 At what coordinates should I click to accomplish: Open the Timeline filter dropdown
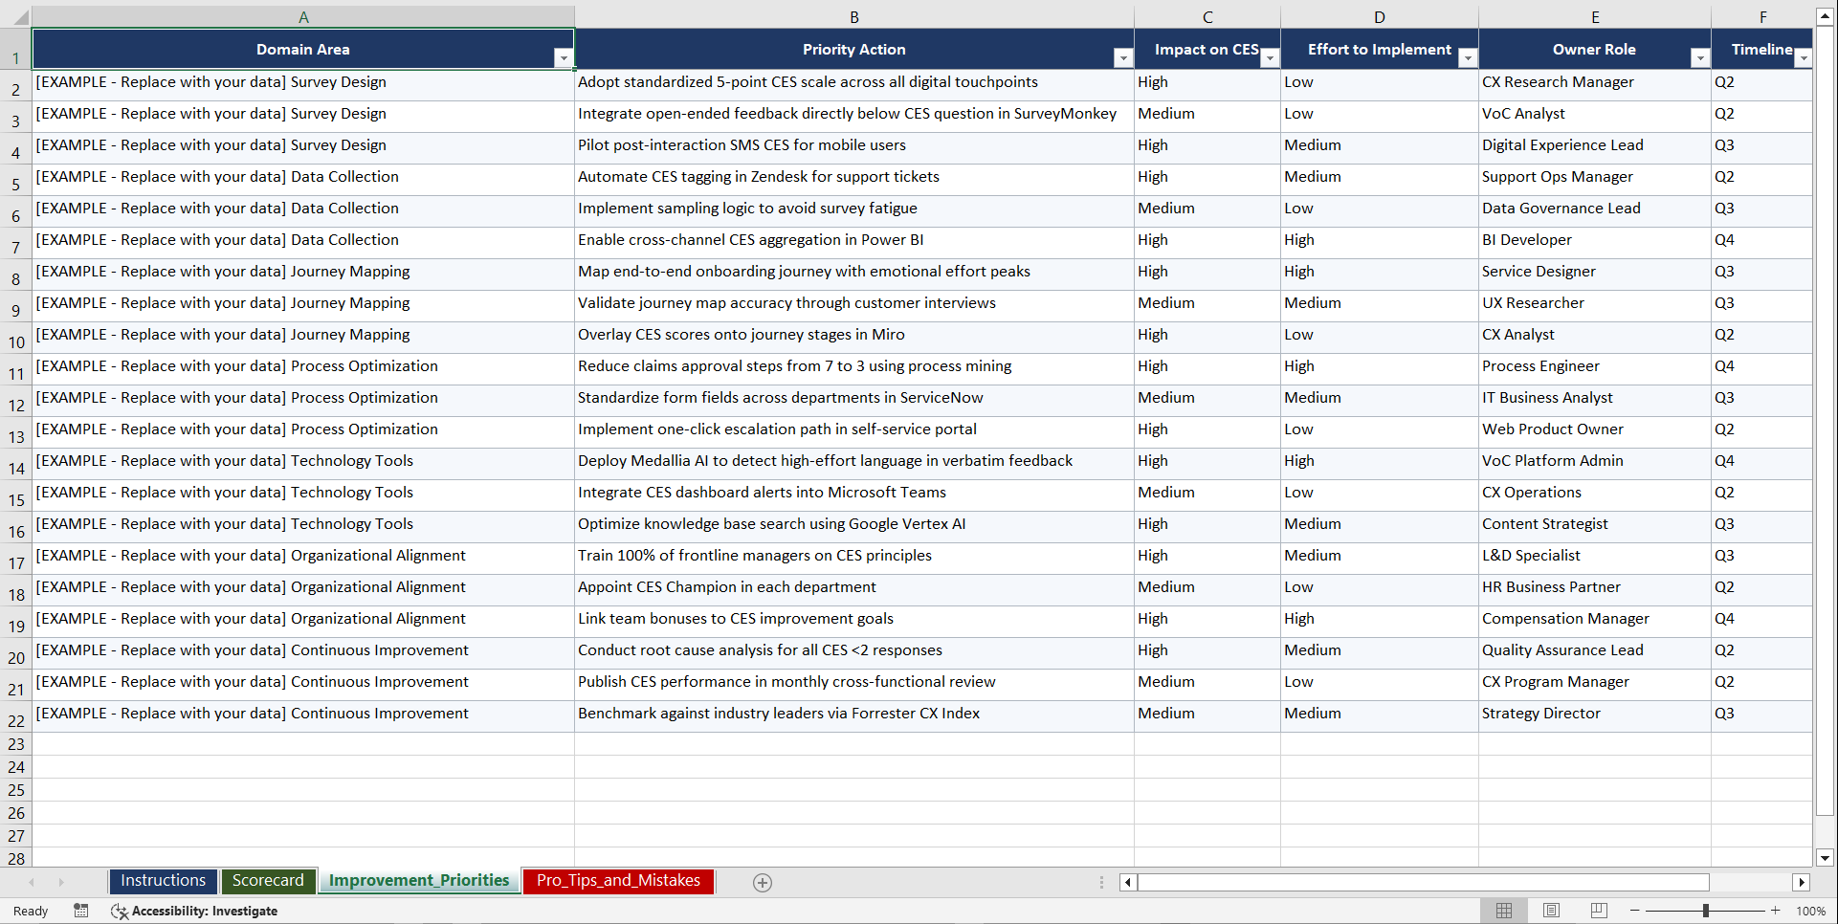(1804, 57)
